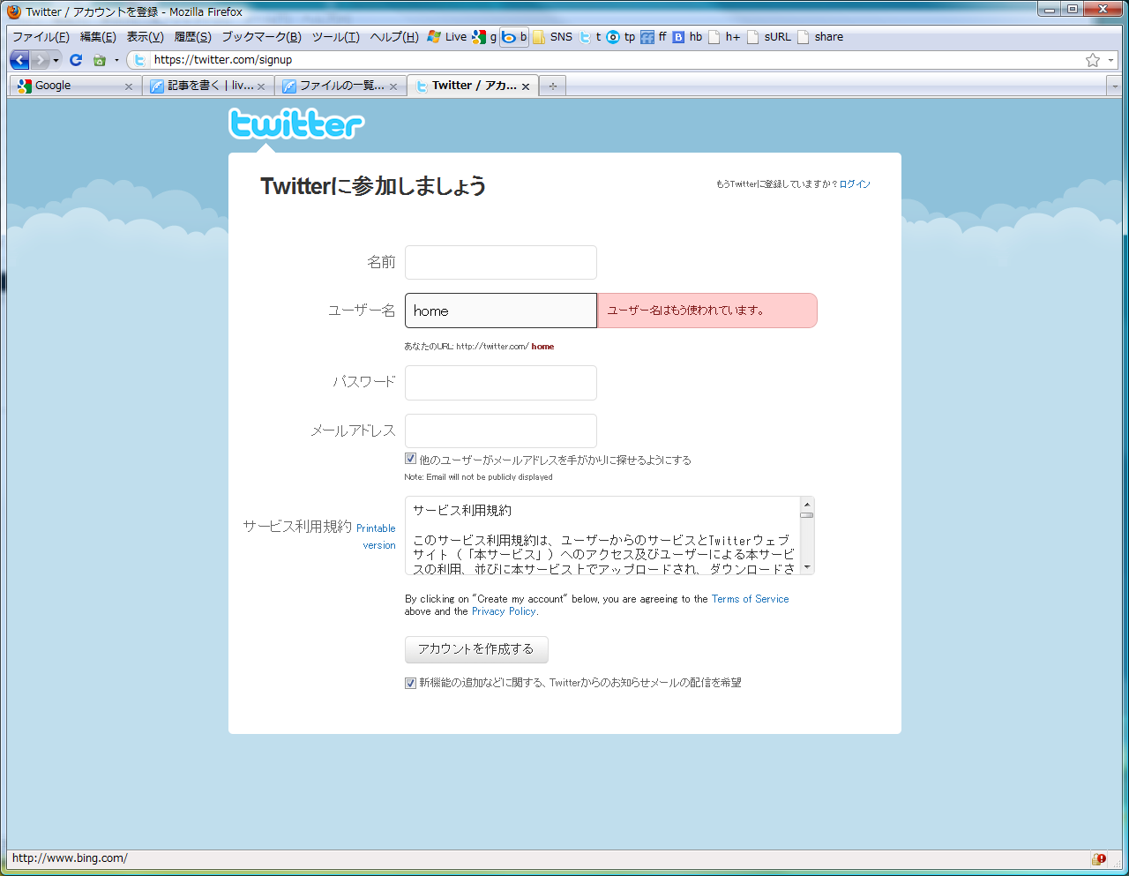The width and height of the screenshot is (1129, 876).
Task: Switch to the Google tab
Action: tap(75, 86)
